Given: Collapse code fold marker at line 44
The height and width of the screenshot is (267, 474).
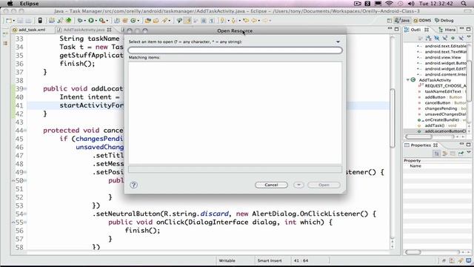Looking at the screenshot, I should [25, 131].
